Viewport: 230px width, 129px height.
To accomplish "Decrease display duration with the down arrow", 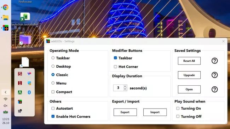I will coord(125,89).
